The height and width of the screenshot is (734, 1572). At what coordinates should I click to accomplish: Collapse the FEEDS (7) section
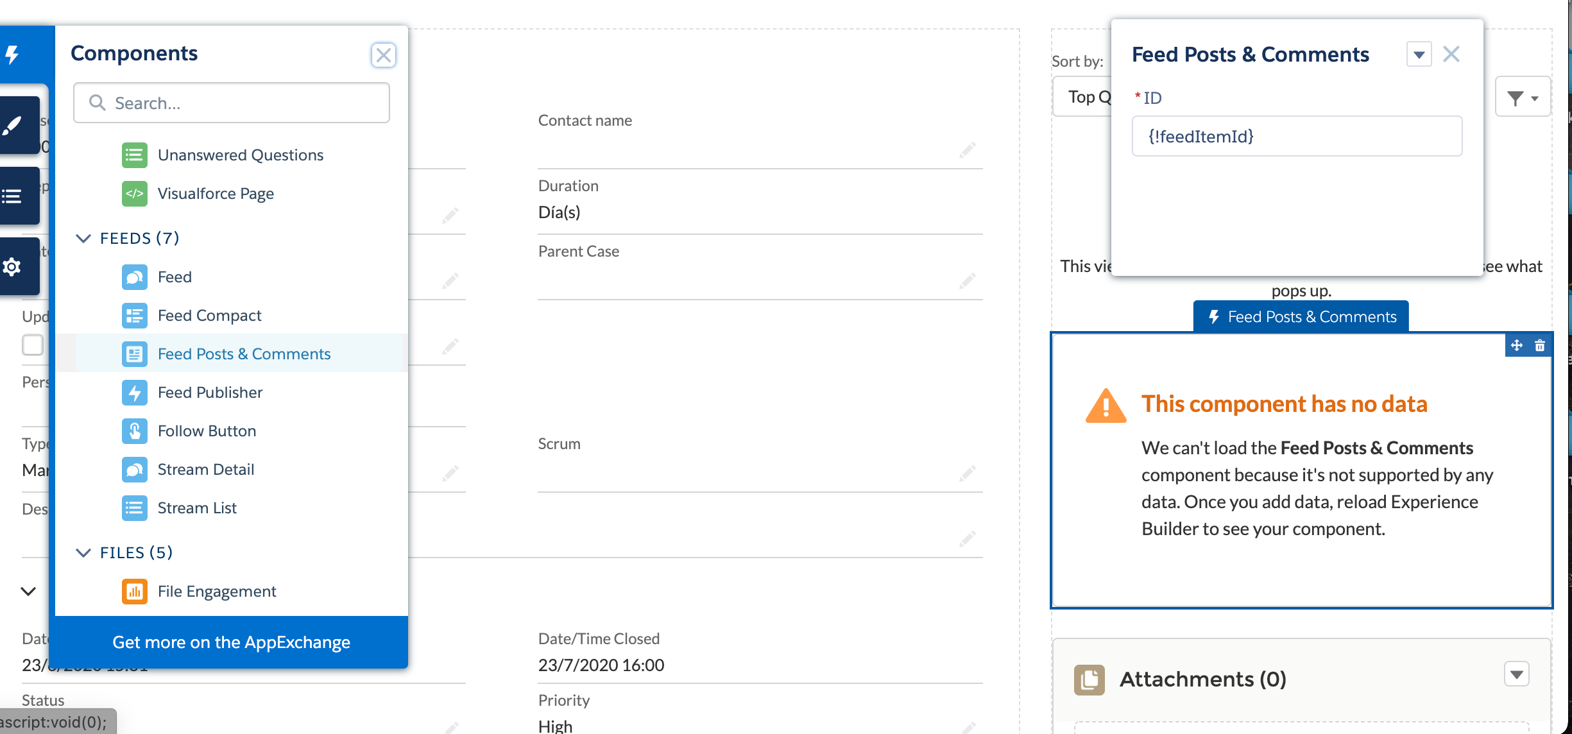pyautogui.click(x=83, y=239)
